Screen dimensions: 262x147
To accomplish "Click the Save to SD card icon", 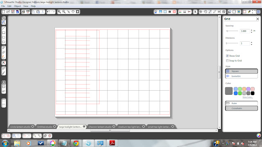I will tap(17, 12).
